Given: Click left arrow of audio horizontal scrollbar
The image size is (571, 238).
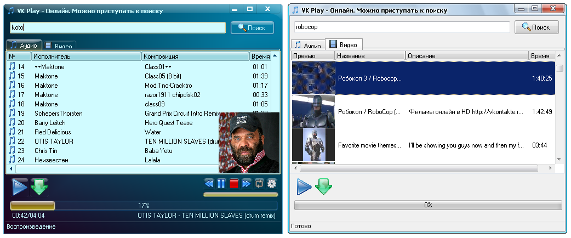Looking at the screenshot, I should click(11, 169).
